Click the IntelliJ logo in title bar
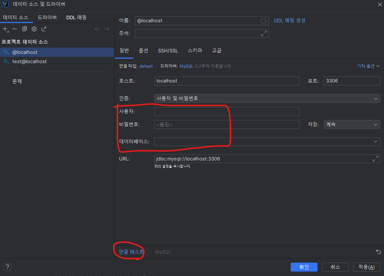Image resolution: width=384 pixels, height=276 pixels. [x=5, y=4]
